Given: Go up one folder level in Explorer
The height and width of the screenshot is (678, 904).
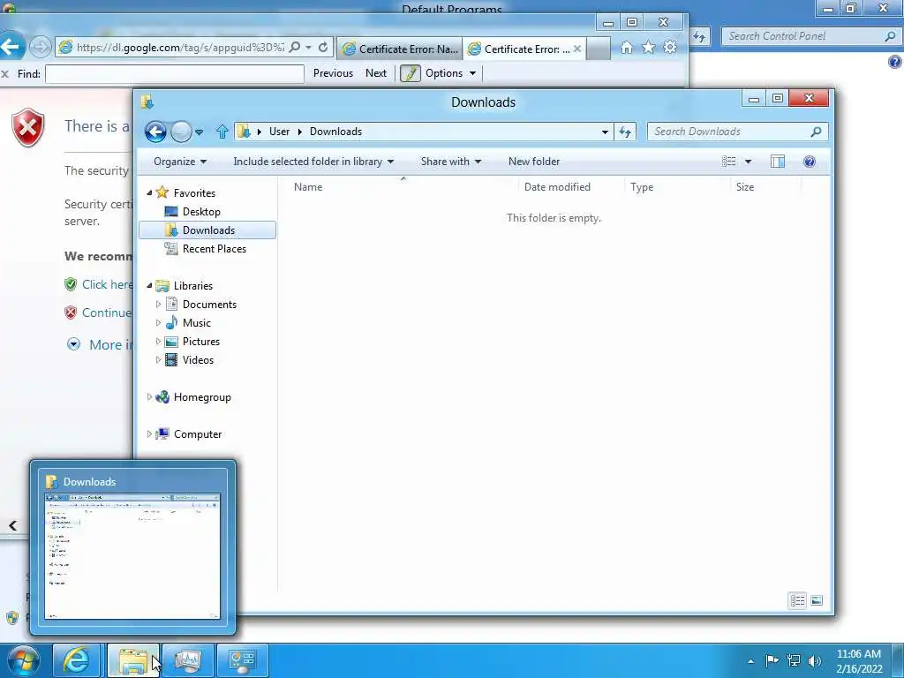Looking at the screenshot, I should coord(222,132).
